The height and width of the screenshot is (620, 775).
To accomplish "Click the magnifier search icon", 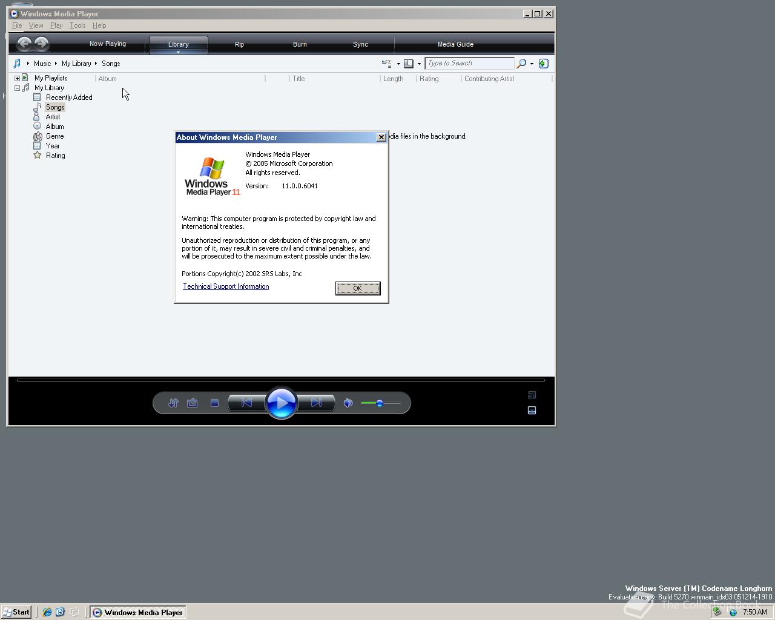I will (x=521, y=63).
